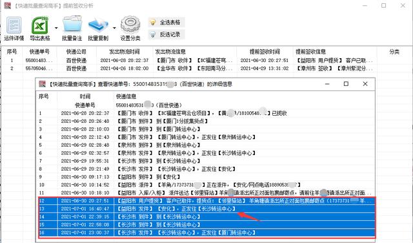Click the 全选表格 select-all button
The image size is (413, 243).
coord(166,23)
